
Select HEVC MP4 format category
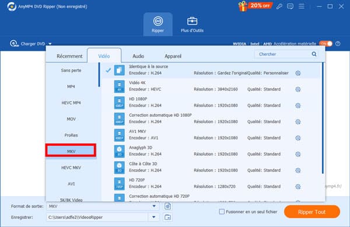pyautogui.click(x=71, y=103)
